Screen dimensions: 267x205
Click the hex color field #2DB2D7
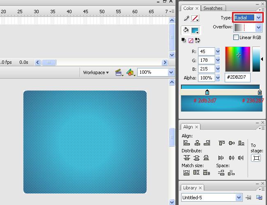[x=237, y=77]
